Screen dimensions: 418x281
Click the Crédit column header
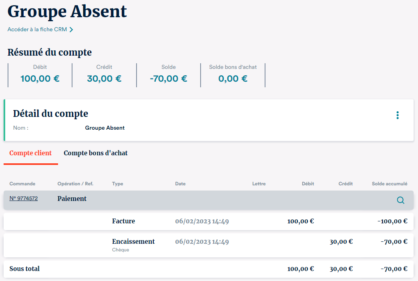click(x=346, y=184)
